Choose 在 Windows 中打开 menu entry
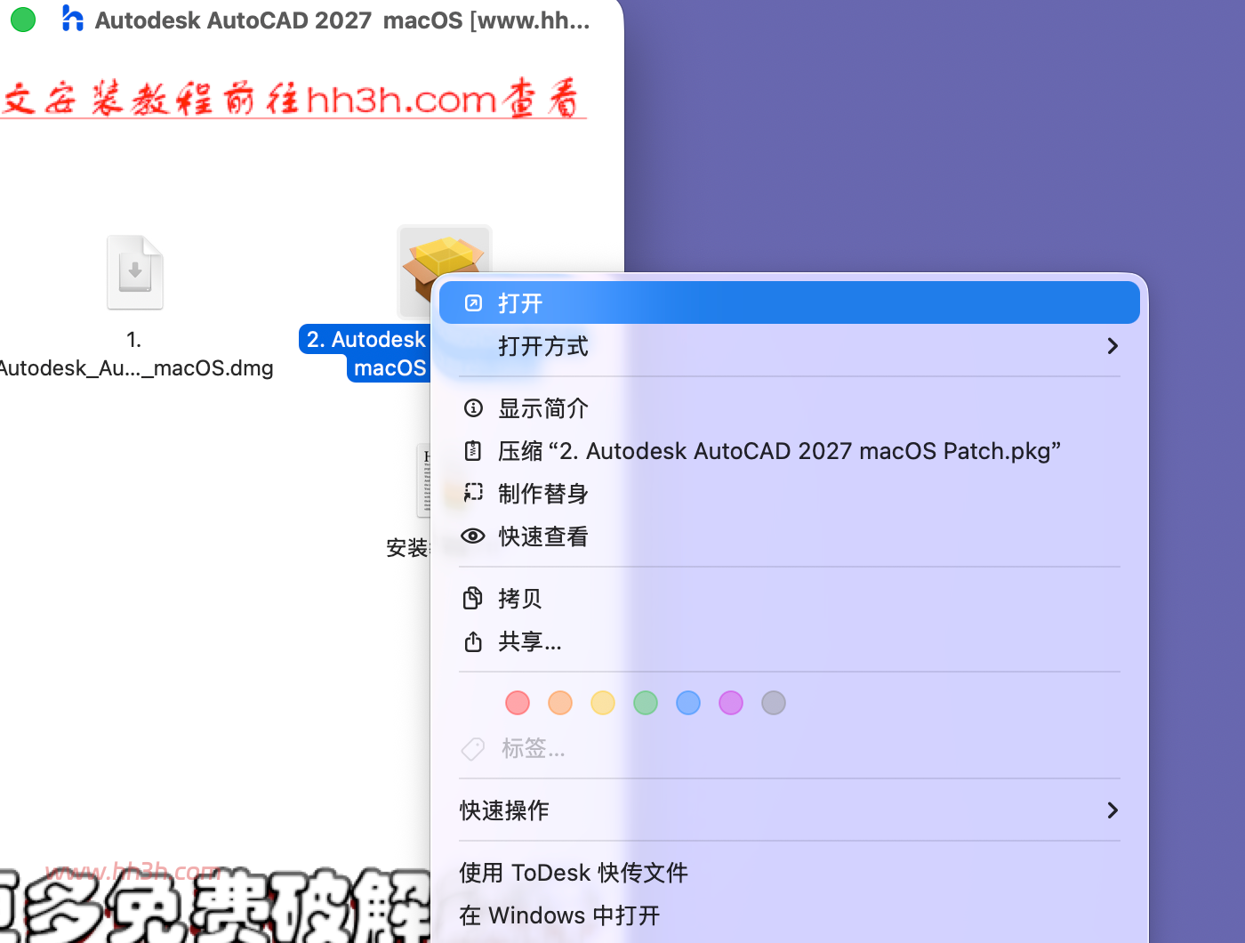Screen dimensions: 1245x943 pos(790,915)
